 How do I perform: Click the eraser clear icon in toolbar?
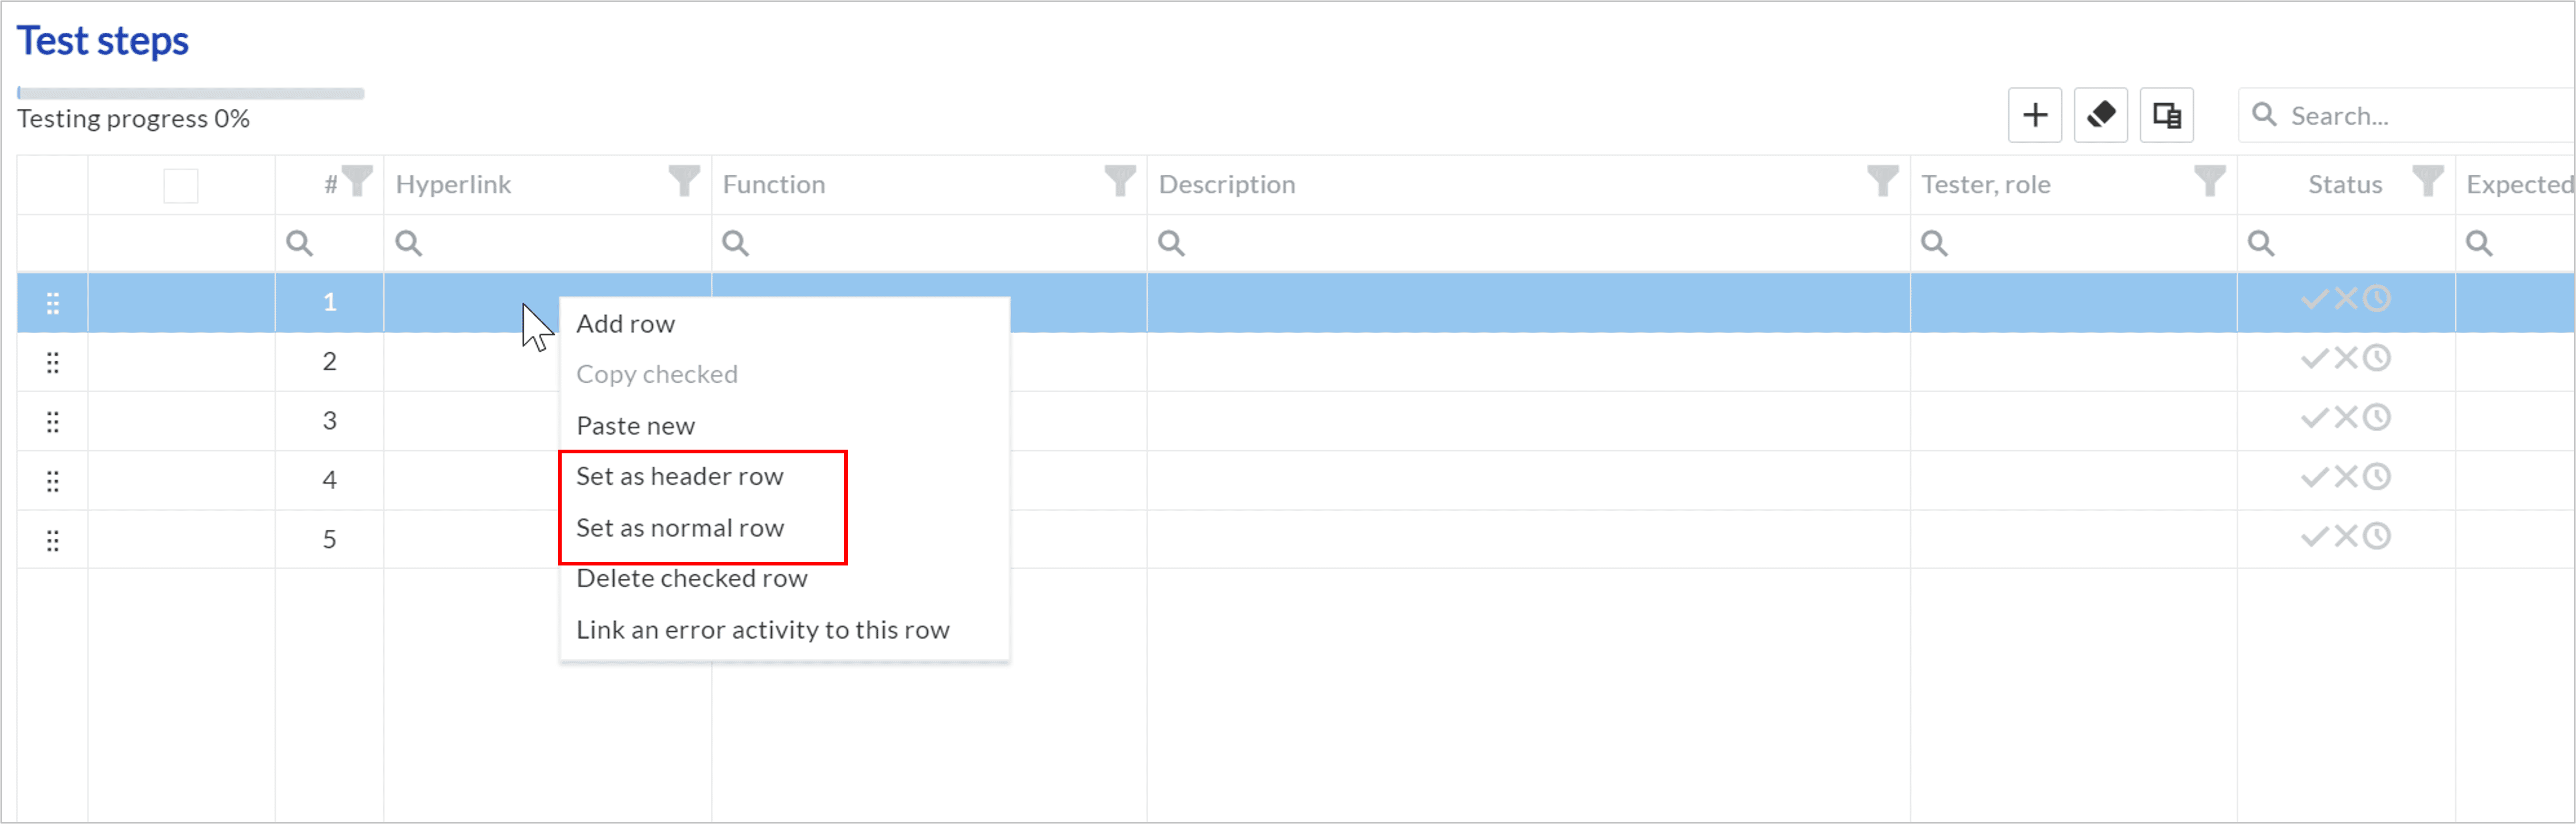click(2100, 116)
